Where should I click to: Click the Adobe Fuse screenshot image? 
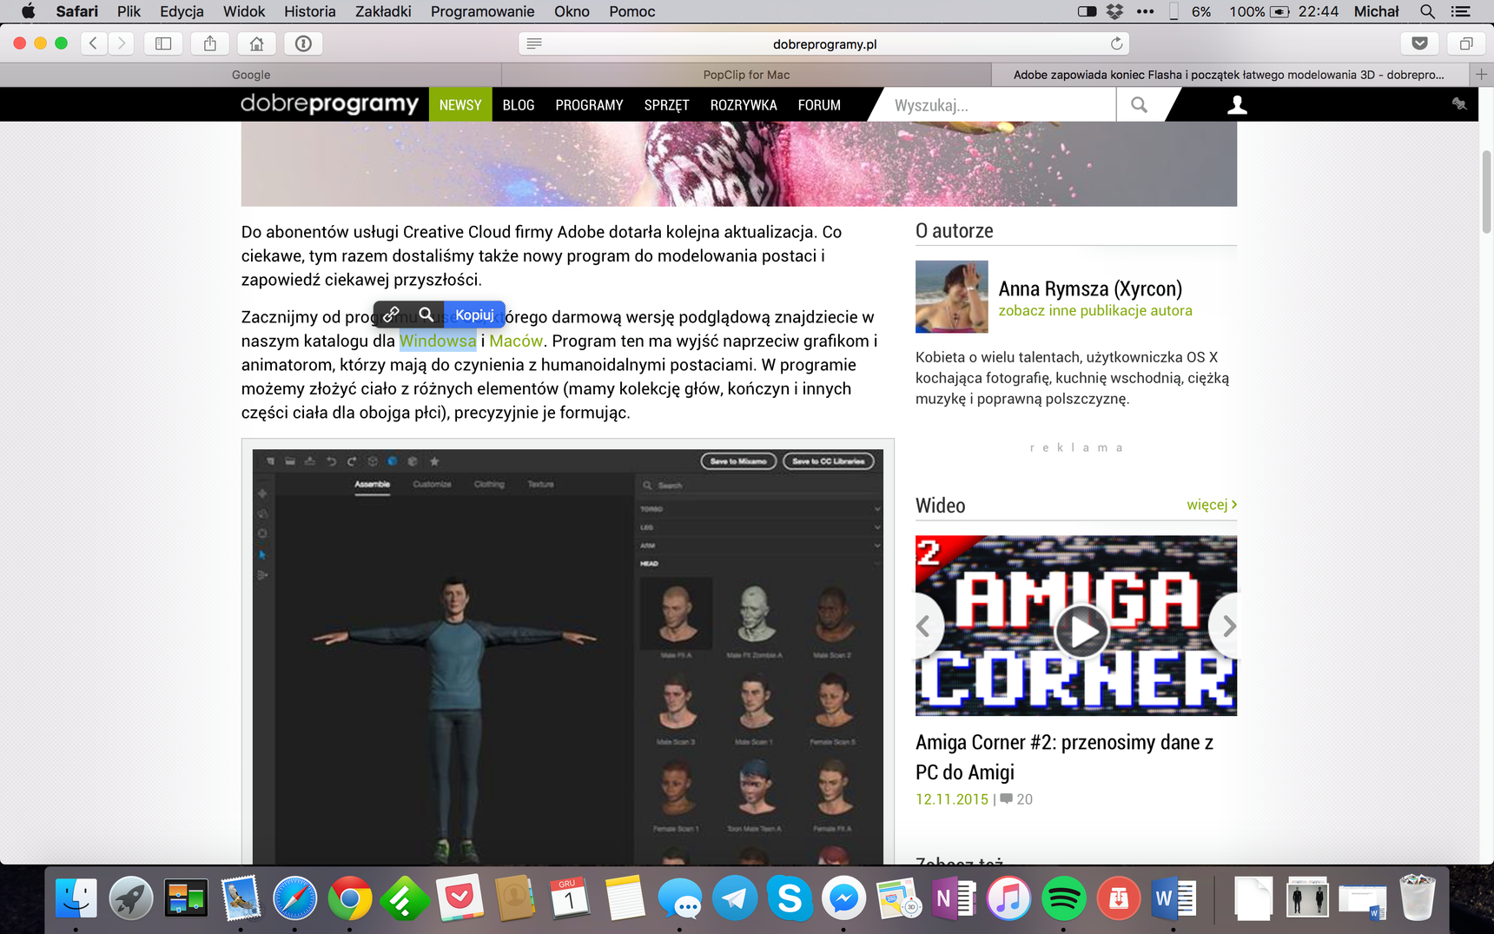tap(568, 656)
